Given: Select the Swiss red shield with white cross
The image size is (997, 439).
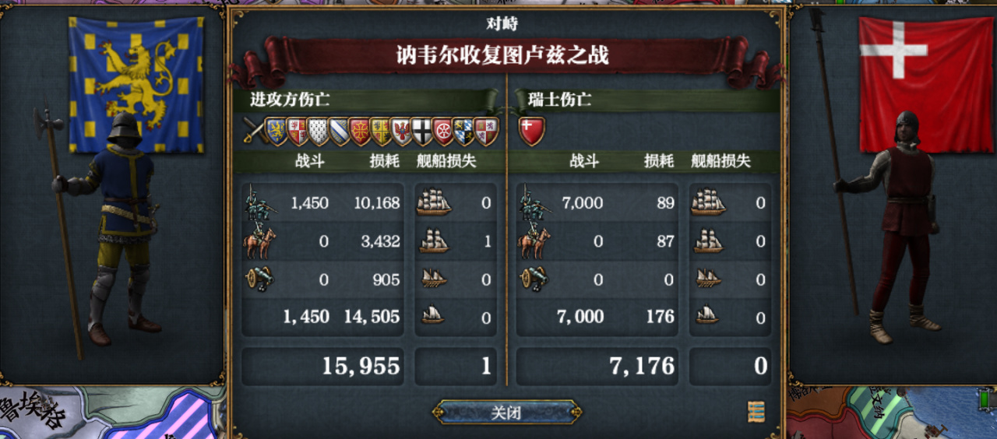Looking at the screenshot, I should coord(532,132).
